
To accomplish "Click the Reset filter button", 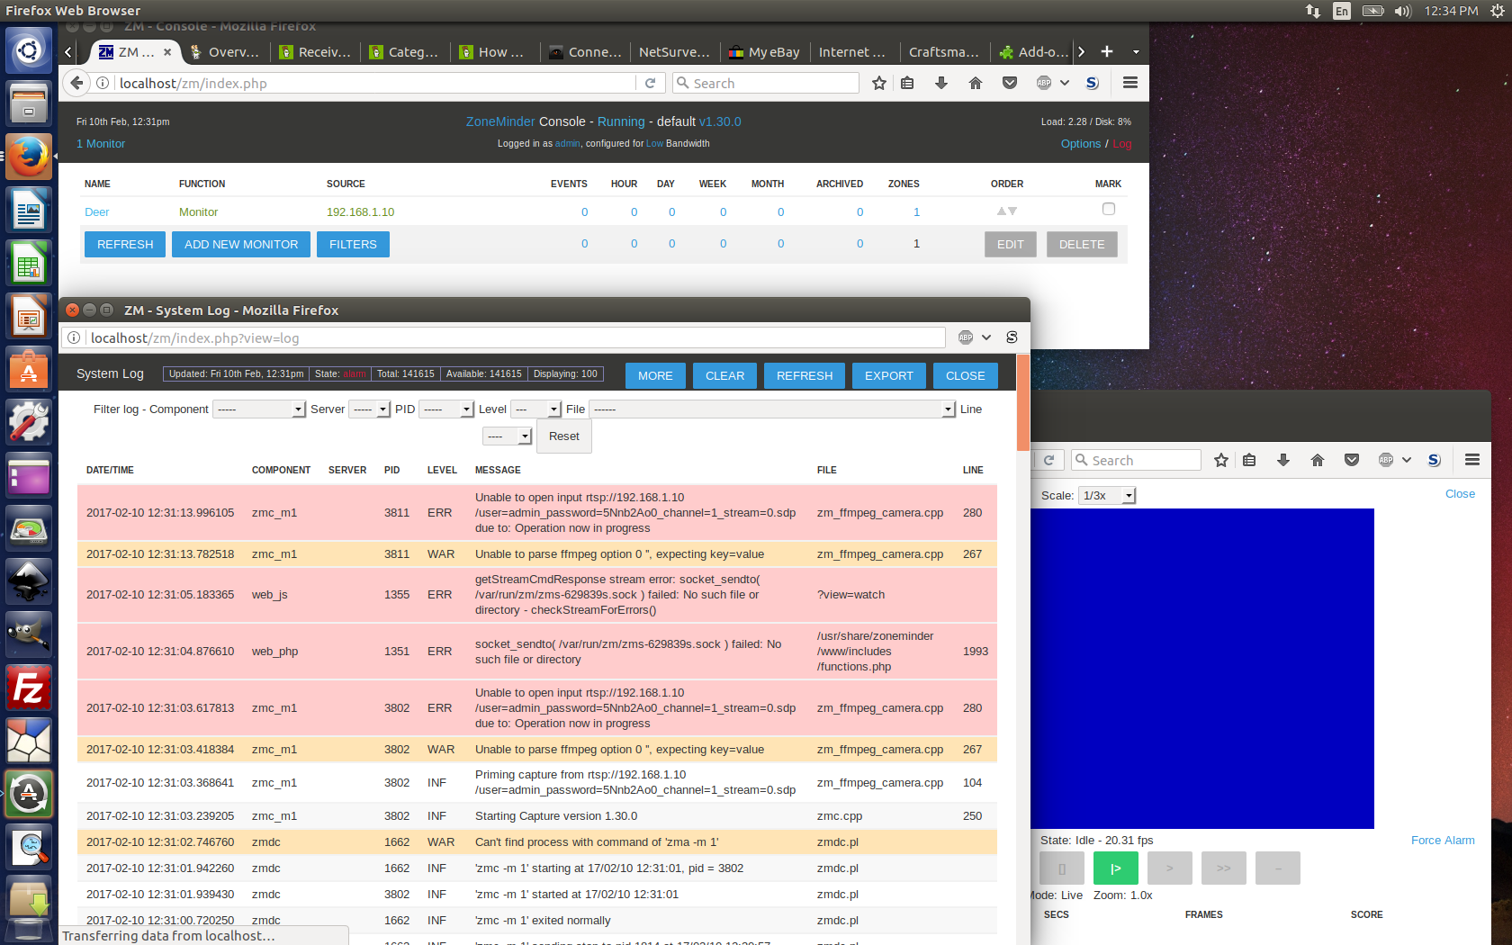I will (x=564, y=436).
